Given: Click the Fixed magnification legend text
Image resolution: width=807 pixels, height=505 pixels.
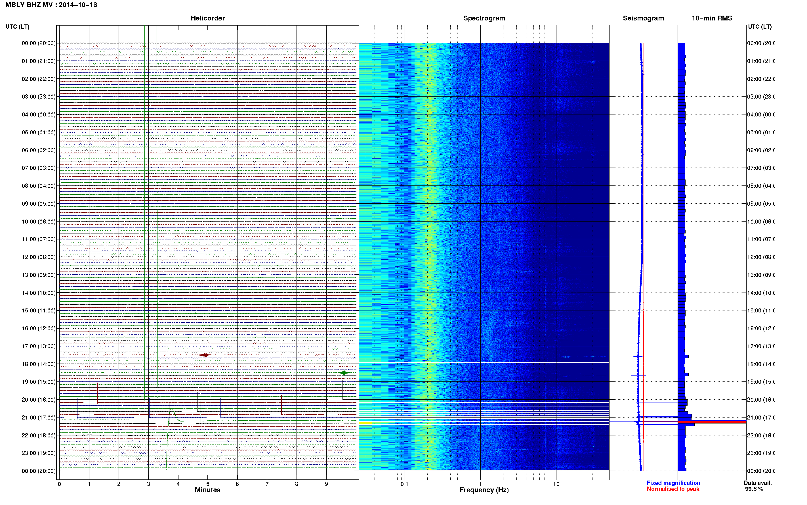Looking at the screenshot, I should click(673, 483).
